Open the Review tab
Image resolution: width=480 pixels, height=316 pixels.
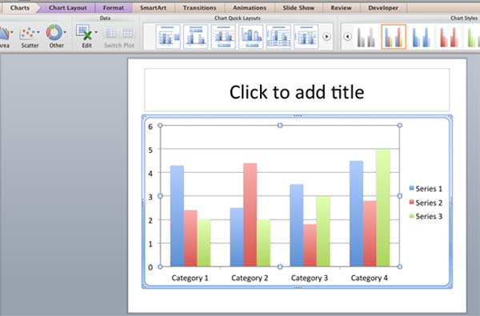(x=341, y=8)
